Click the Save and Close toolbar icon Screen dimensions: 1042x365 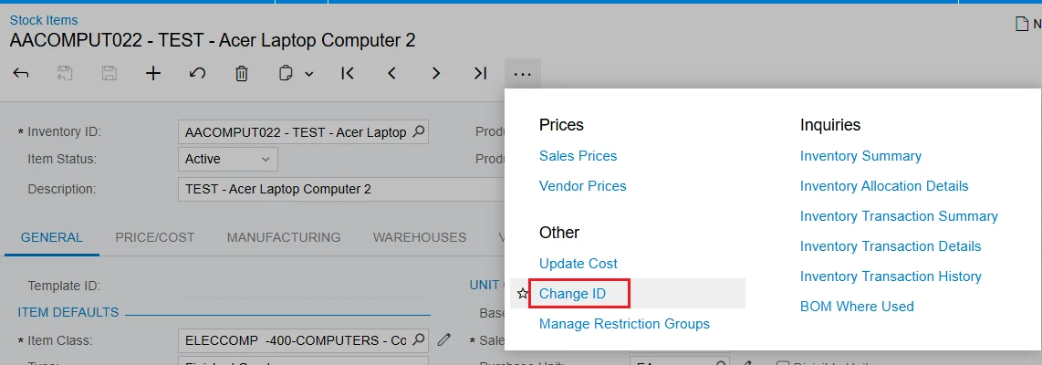pos(65,73)
